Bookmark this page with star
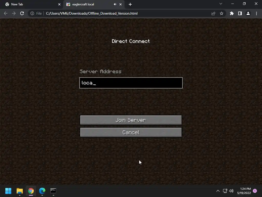 pos(222,13)
